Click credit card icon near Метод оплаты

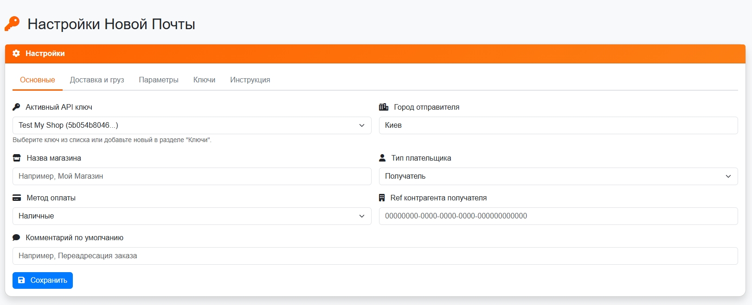17,198
